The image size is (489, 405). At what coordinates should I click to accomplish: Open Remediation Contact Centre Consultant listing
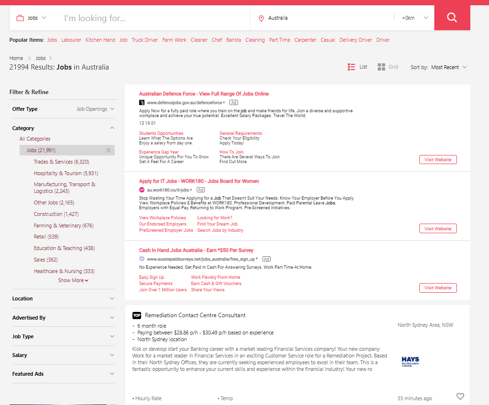click(195, 315)
